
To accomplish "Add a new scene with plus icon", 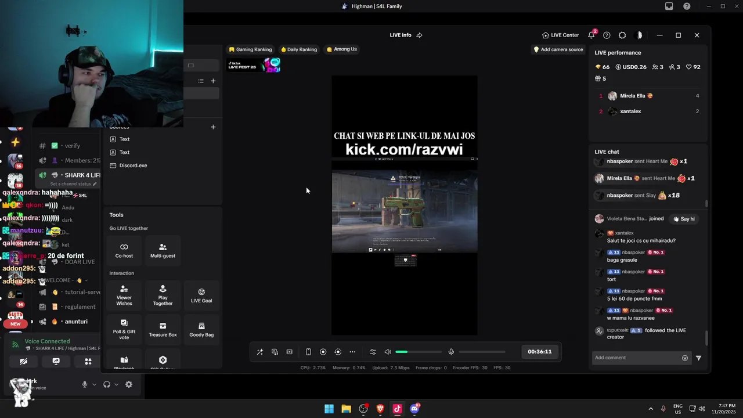I will tap(213, 81).
